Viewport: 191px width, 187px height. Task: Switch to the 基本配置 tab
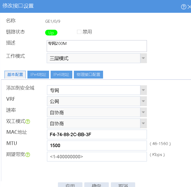[15, 75]
